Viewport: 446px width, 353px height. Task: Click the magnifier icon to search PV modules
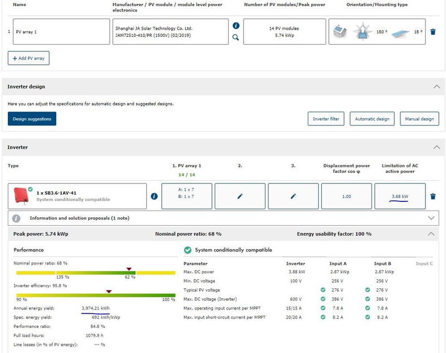[x=236, y=37]
